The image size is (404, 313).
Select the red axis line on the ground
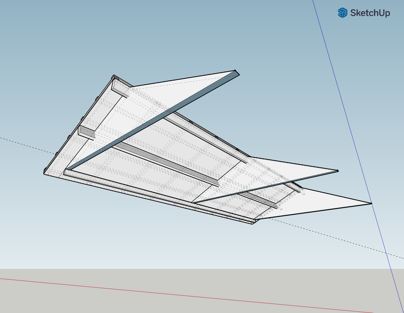pyautogui.click(x=177, y=295)
